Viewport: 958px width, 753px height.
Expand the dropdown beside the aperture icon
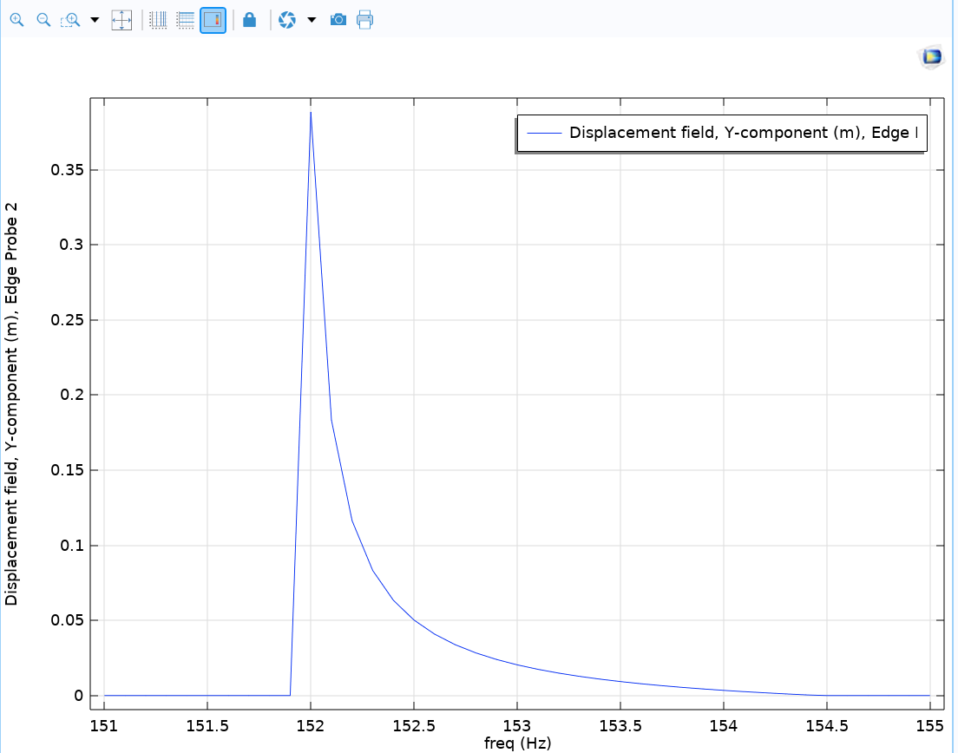click(x=312, y=19)
